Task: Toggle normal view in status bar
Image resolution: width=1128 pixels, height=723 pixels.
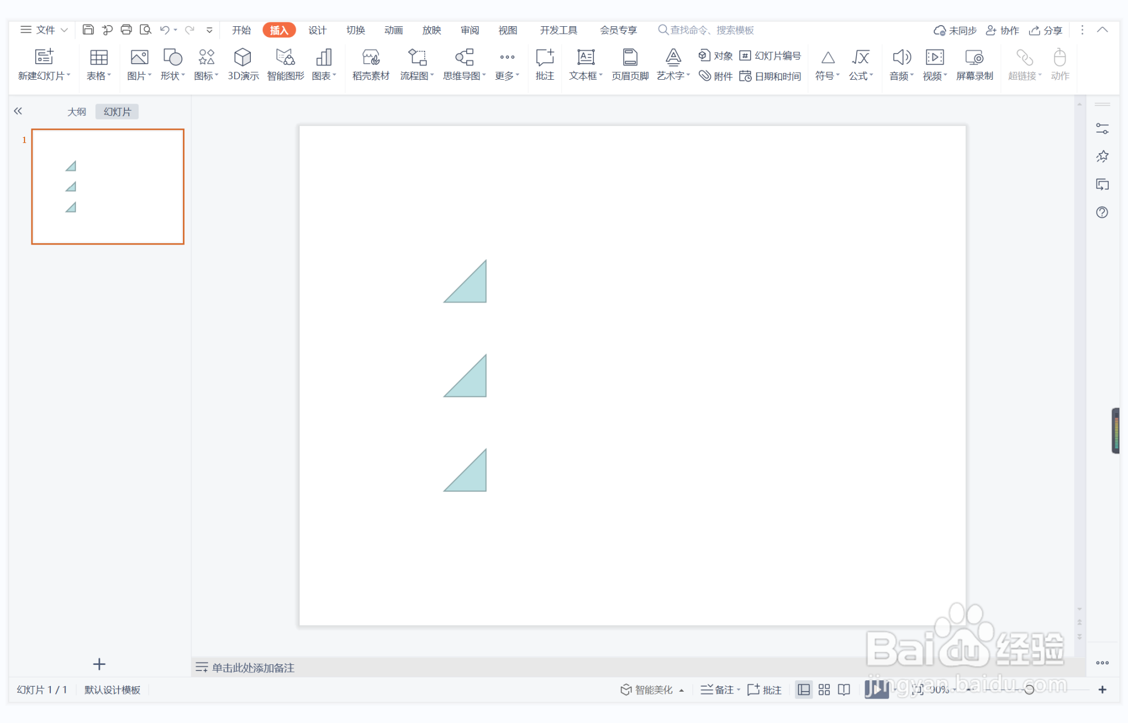Action: click(804, 690)
